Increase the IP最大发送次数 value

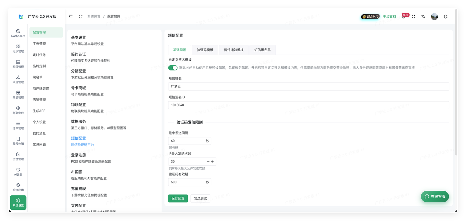pyautogui.click(x=212, y=161)
